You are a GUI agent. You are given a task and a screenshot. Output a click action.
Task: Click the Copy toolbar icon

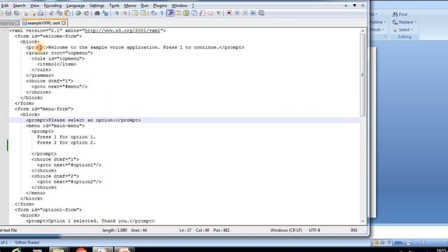59,13
